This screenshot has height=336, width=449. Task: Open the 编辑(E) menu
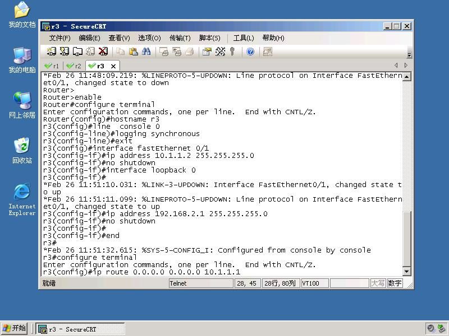pos(89,38)
